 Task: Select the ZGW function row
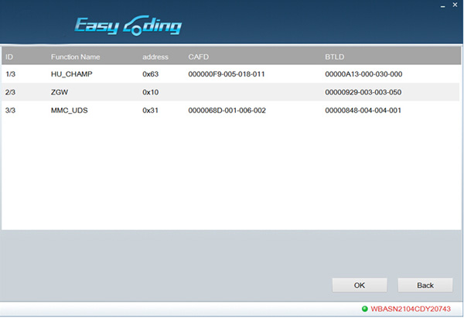pyautogui.click(x=59, y=92)
